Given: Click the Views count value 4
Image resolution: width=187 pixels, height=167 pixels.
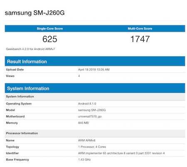Looking at the screenshot, I should point(79,76).
